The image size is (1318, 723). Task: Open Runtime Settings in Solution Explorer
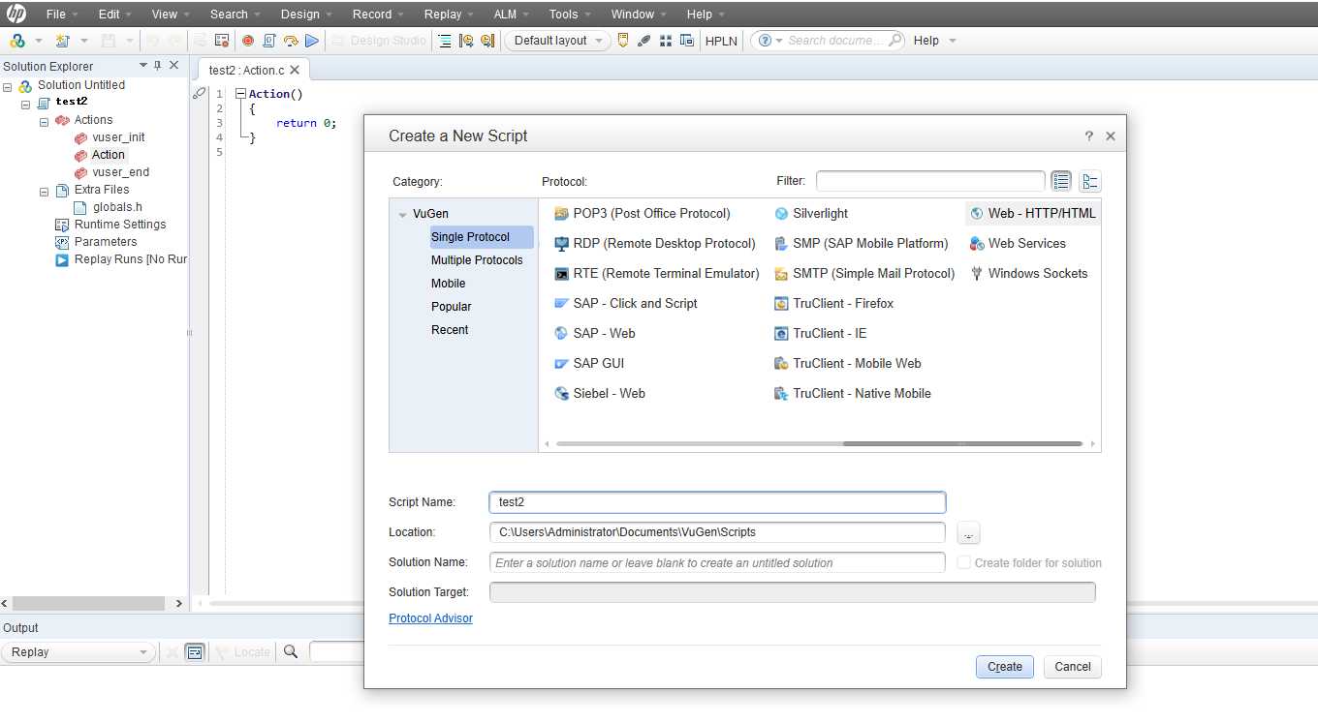[120, 225]
